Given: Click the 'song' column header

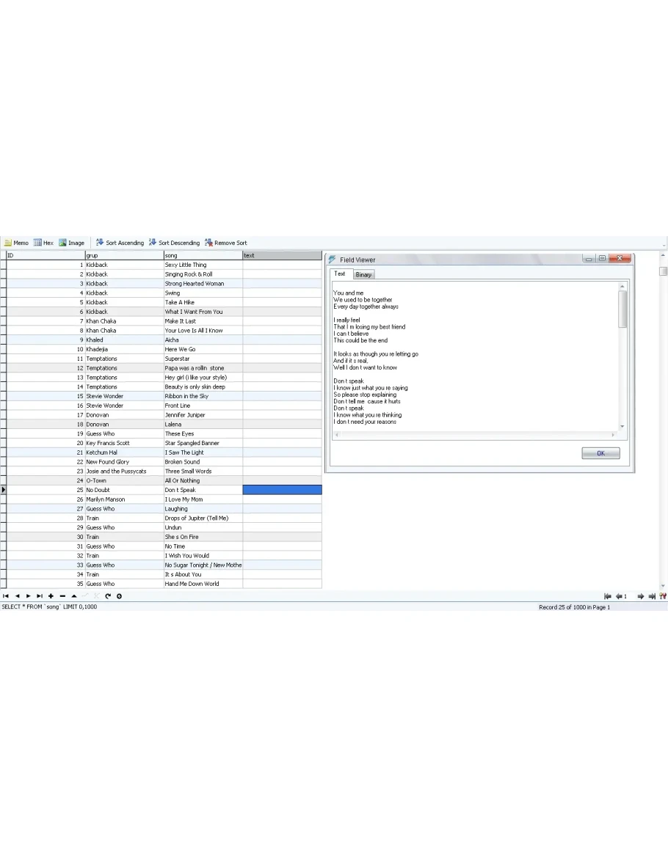Looking at the screenshot, I should click(203, 255).
